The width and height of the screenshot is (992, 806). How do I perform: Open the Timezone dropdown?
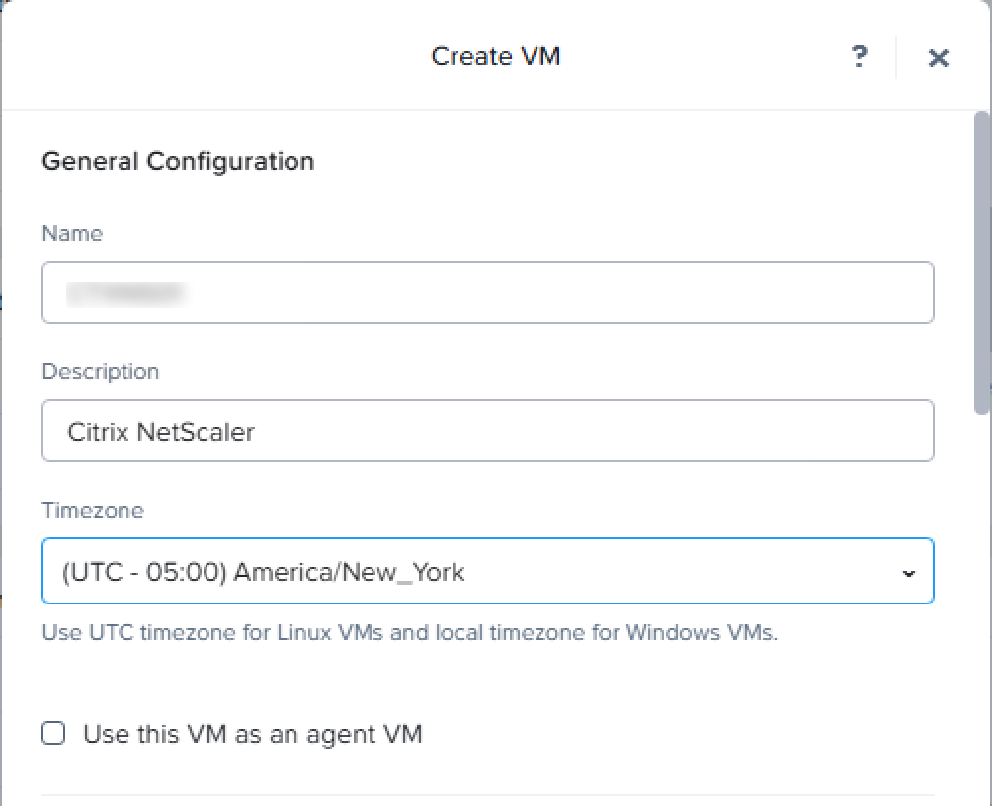pos(487,571)
